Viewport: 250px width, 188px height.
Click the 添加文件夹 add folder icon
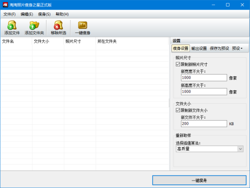point(34,25)
